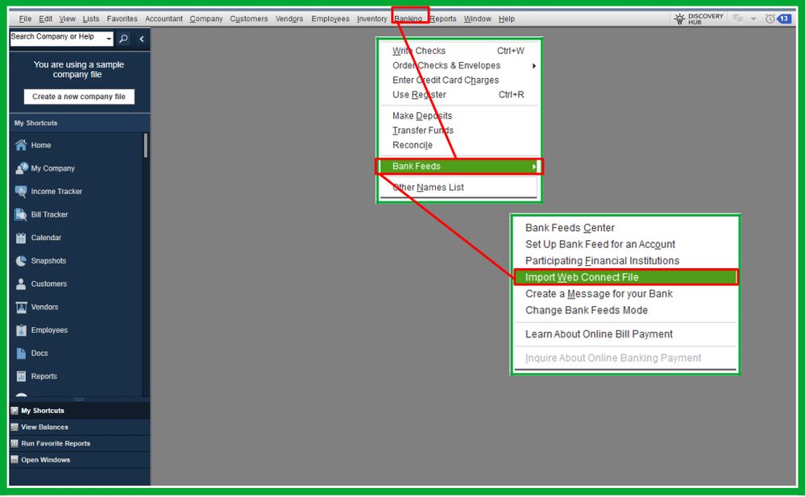Open the Favorites menu
Viewport: 805px width, 497px height.
click(x=122, y=19)
